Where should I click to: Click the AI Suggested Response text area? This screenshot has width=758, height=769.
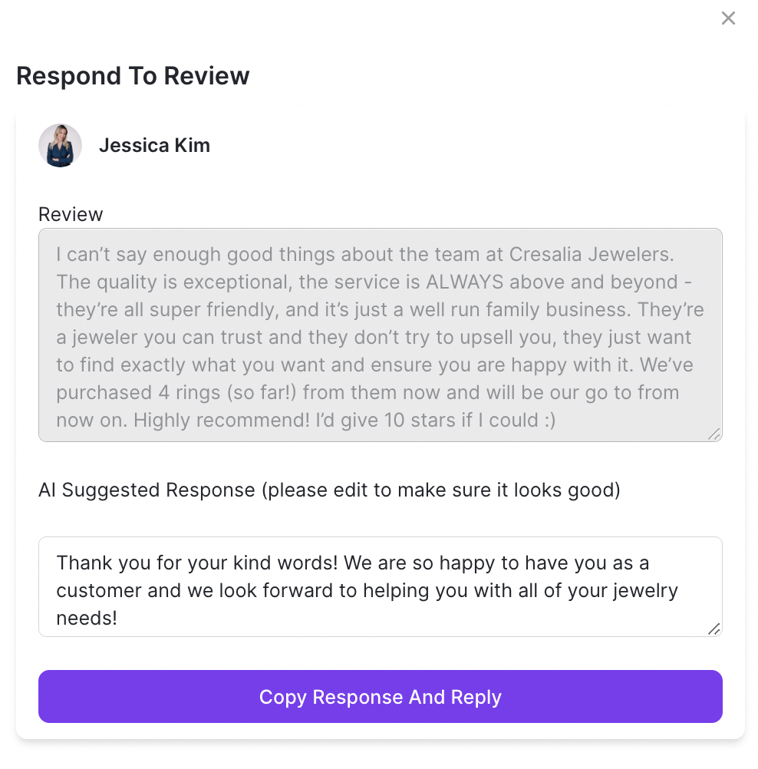(380, 587)
